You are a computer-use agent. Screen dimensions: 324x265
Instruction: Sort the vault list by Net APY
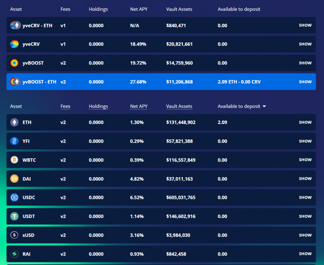pos(139,106)
